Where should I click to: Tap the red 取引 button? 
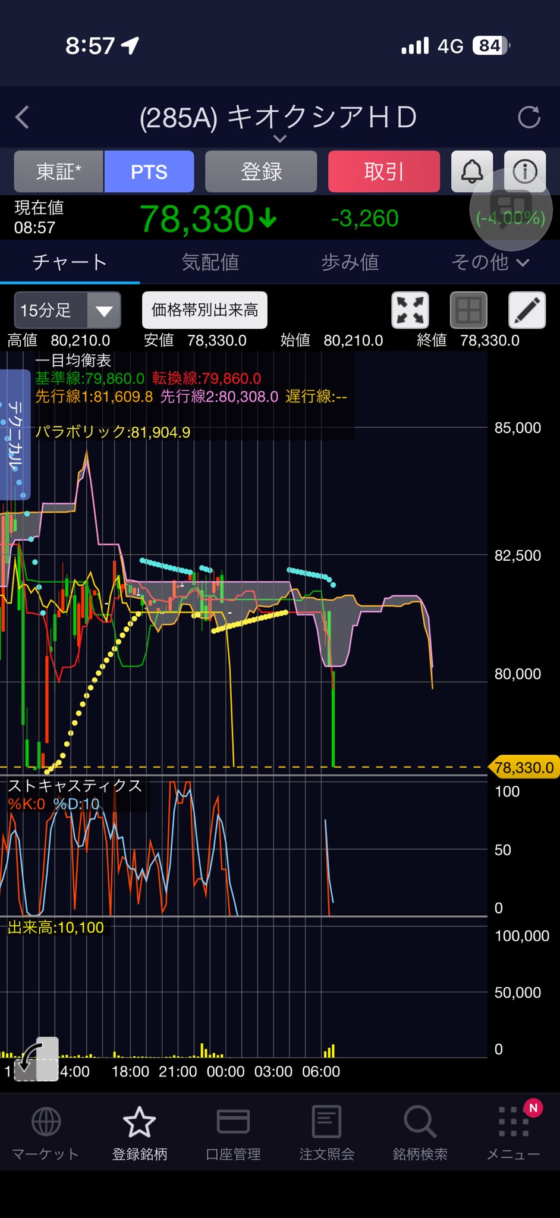click(x=384, y=171)
